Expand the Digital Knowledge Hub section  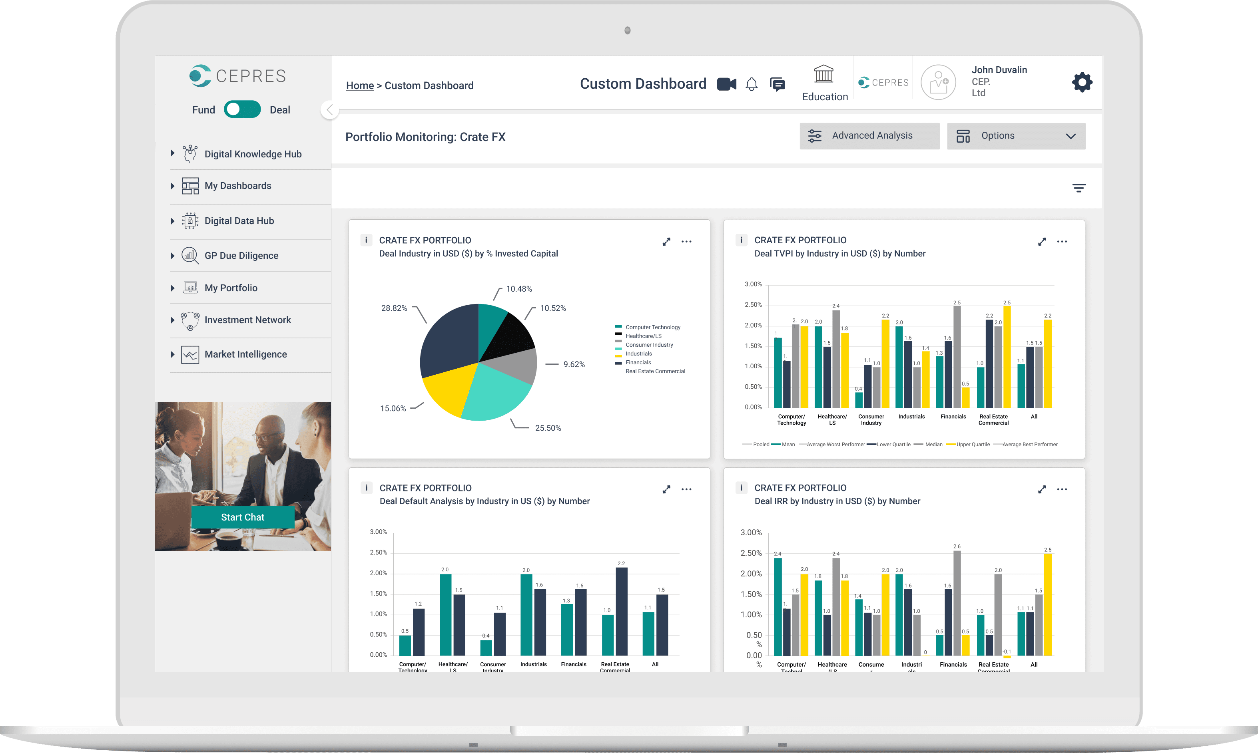click(x=252, y=153)
